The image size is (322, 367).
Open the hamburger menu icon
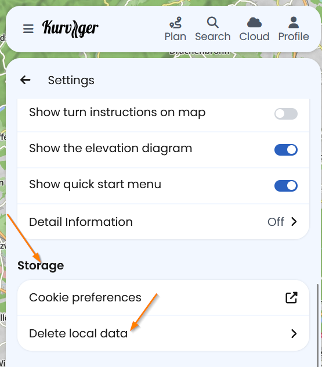[x=28, y=29]
